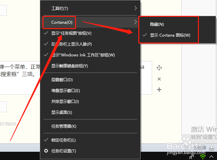The height and width of the screenshot is (160, 217).
Task: Open the 工具栏(T) submenu entry
Action: 90,8
